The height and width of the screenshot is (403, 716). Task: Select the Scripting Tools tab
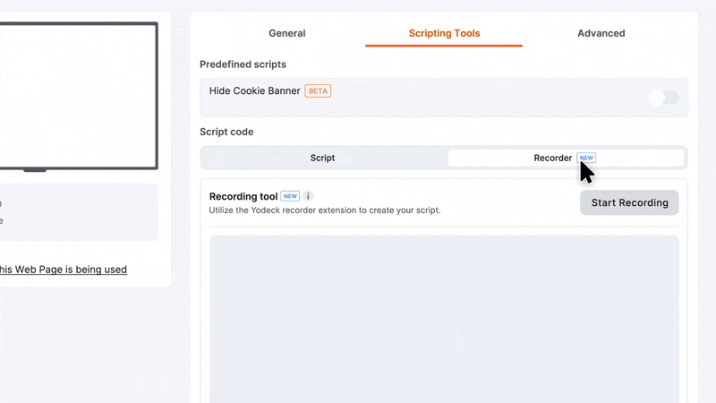point(444,33)
